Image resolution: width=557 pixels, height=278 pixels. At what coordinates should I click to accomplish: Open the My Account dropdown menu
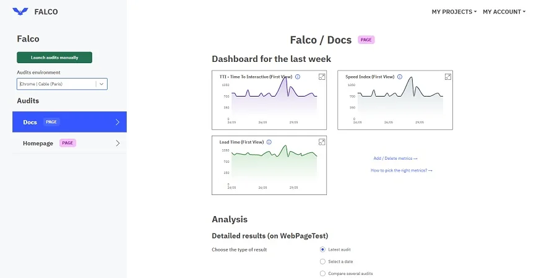pos(504,12)
